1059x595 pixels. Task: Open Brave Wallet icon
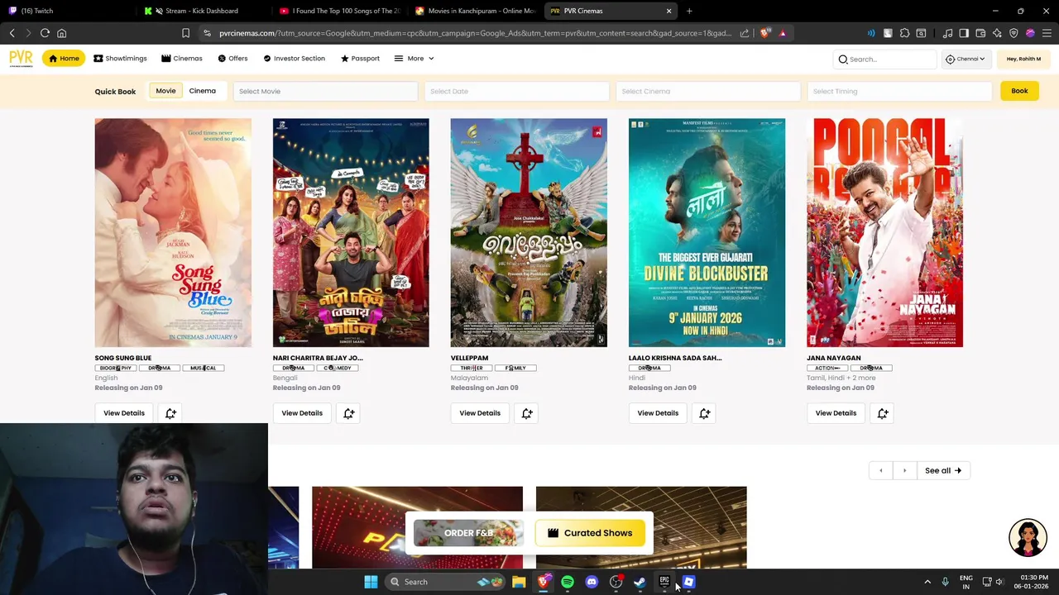(x=980, y=33)
